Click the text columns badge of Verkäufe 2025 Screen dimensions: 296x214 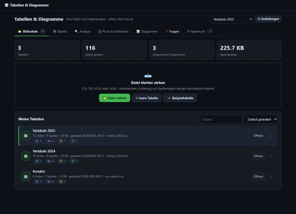click(x=50, y=141)
